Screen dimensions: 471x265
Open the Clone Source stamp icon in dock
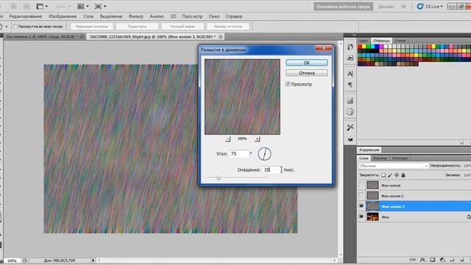click(350, 139)
